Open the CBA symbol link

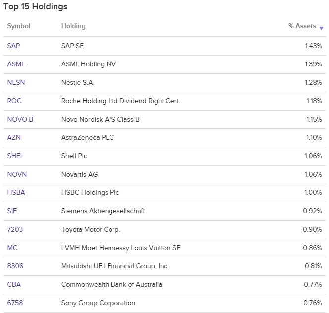(x=14, y=284)
